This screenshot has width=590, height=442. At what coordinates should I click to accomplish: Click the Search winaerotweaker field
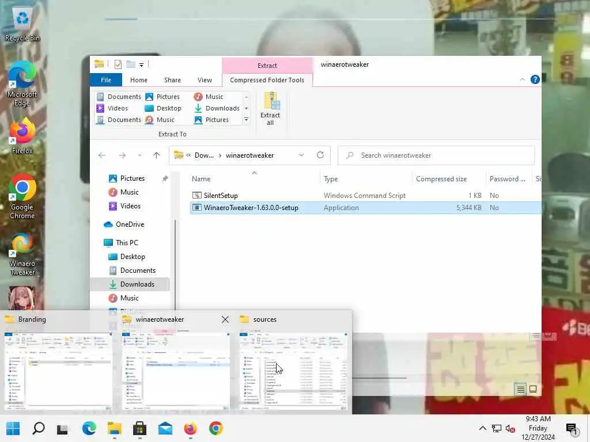coord(436,155)
